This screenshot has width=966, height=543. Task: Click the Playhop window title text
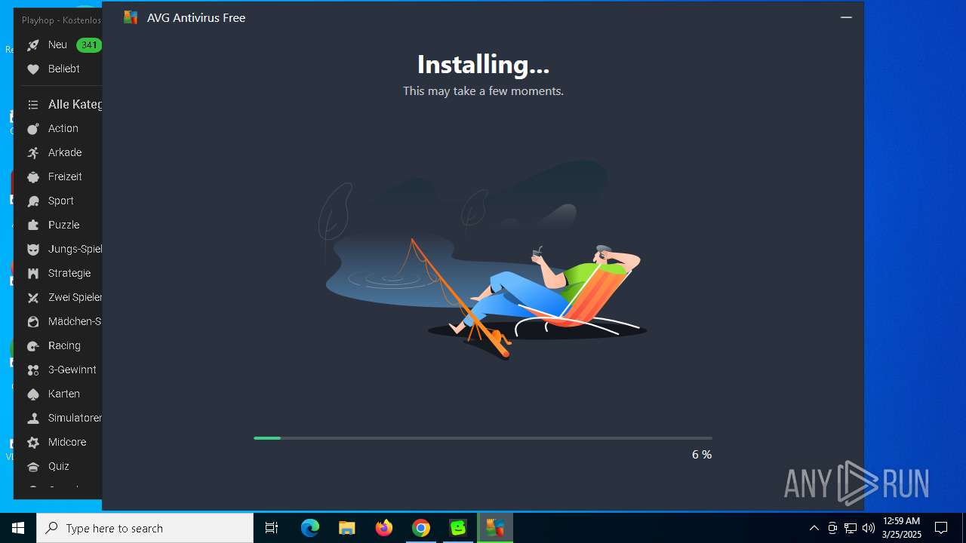62,20
